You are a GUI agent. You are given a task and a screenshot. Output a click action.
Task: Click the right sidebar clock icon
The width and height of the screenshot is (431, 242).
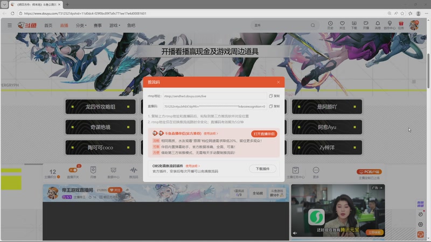[x=420, y=214]
